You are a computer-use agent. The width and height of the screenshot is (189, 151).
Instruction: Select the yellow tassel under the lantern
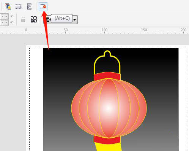point(108,147)
